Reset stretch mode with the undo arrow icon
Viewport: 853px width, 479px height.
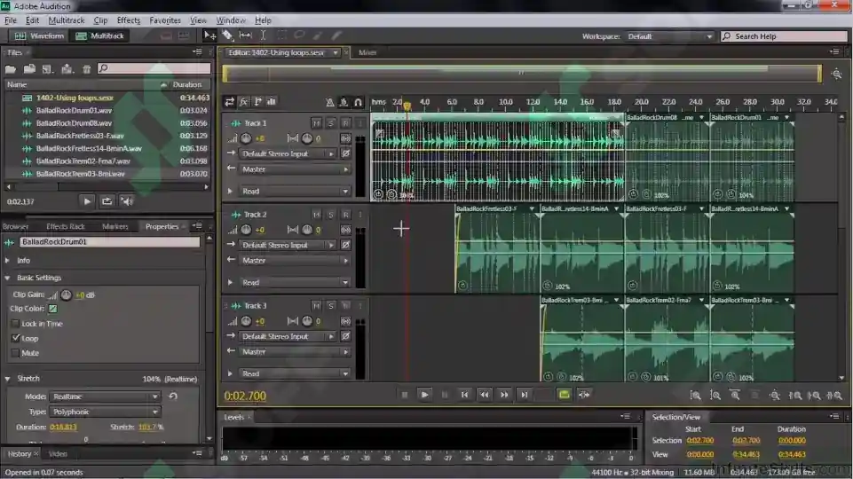coord(173,397)
